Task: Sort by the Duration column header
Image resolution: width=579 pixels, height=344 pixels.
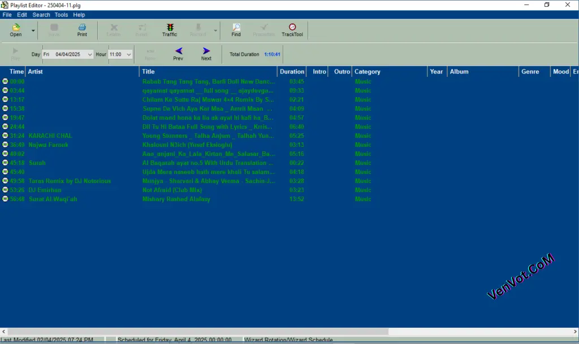Action: [x=292, y=72]
